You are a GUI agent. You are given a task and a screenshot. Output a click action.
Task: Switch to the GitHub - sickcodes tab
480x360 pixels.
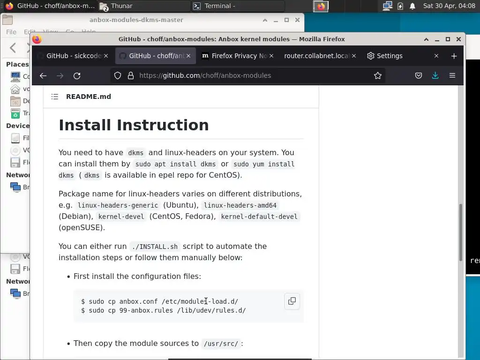(x=74, y=56)
